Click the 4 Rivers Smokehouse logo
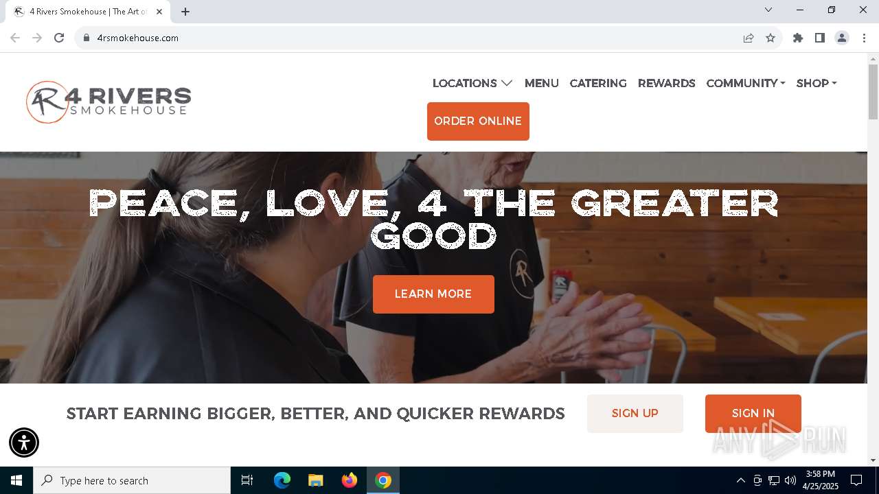879x494 pixels. coord(109,102)
